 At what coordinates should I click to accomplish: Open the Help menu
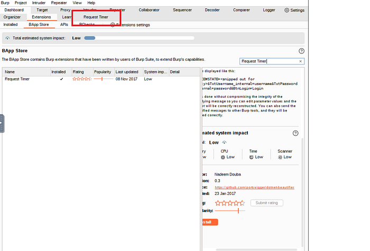click(x=91, y=3)
